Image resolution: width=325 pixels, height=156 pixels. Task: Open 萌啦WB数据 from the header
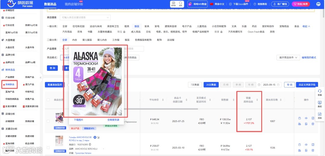click(x=197, y=4)
